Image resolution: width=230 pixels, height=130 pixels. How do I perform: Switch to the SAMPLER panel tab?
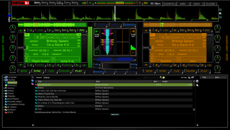point(109,72)
